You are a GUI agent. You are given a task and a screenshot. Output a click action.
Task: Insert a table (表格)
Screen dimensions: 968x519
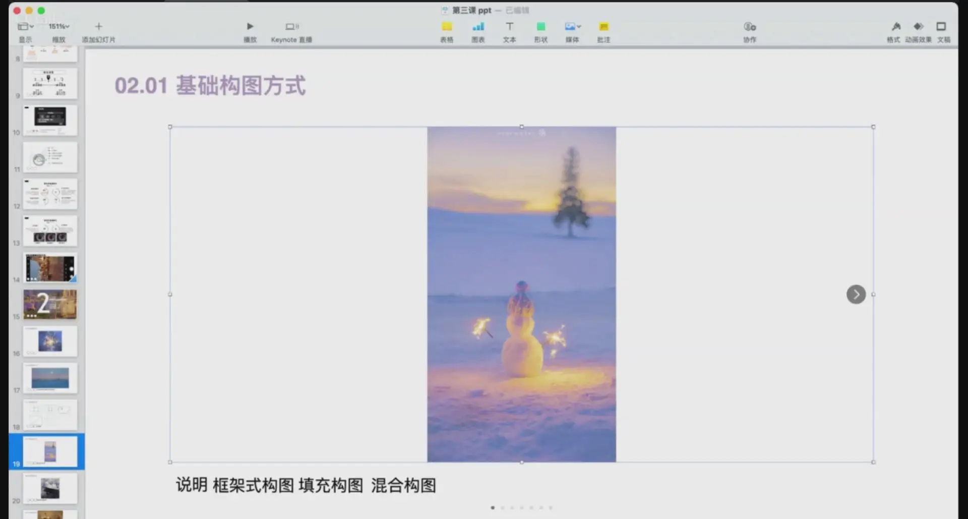(x=447, y=26)
